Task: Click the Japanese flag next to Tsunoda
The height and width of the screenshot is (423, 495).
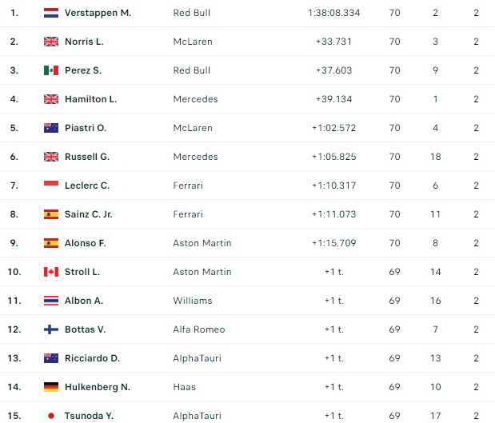Action: point(51,416)
